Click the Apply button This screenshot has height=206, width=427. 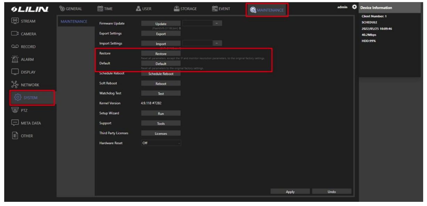point(290,192)
